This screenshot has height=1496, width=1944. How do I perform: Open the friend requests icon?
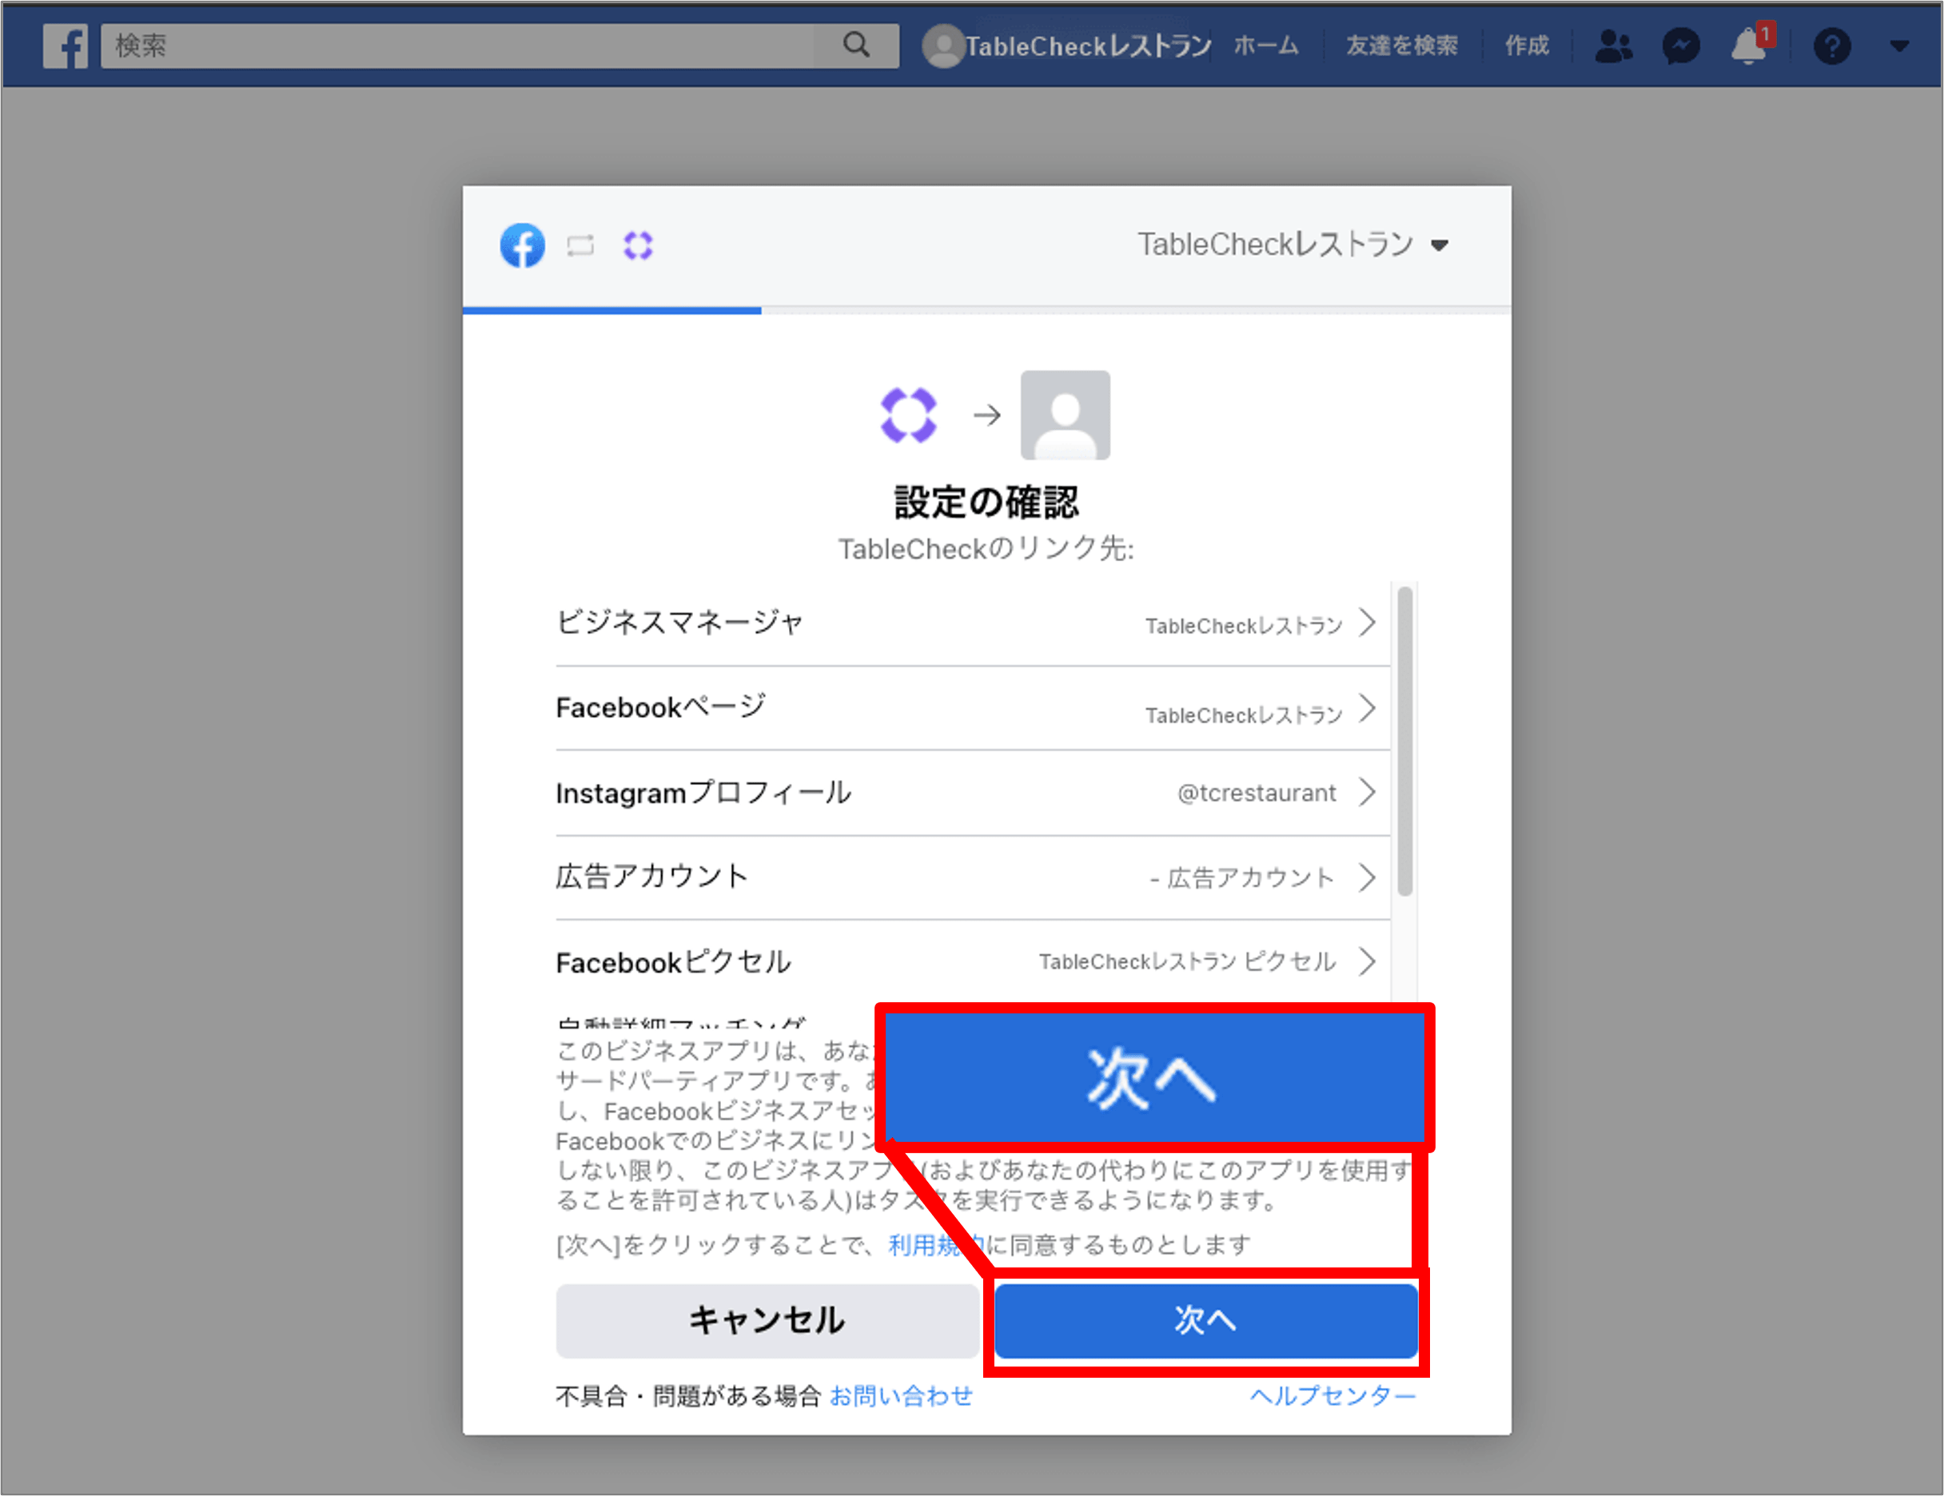(1613, 46)
